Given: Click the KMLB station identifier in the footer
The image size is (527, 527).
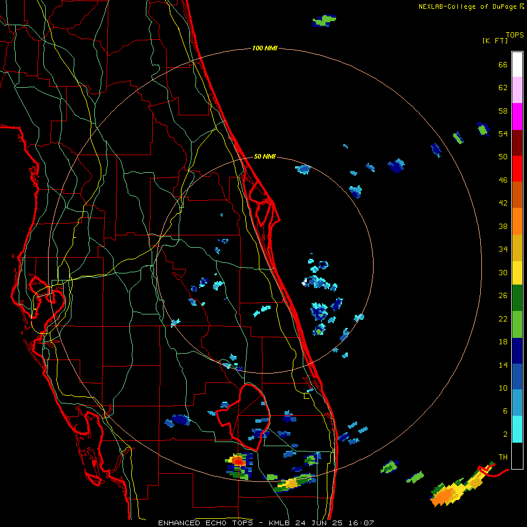Looking at the screenshot, I should [280, 523].
